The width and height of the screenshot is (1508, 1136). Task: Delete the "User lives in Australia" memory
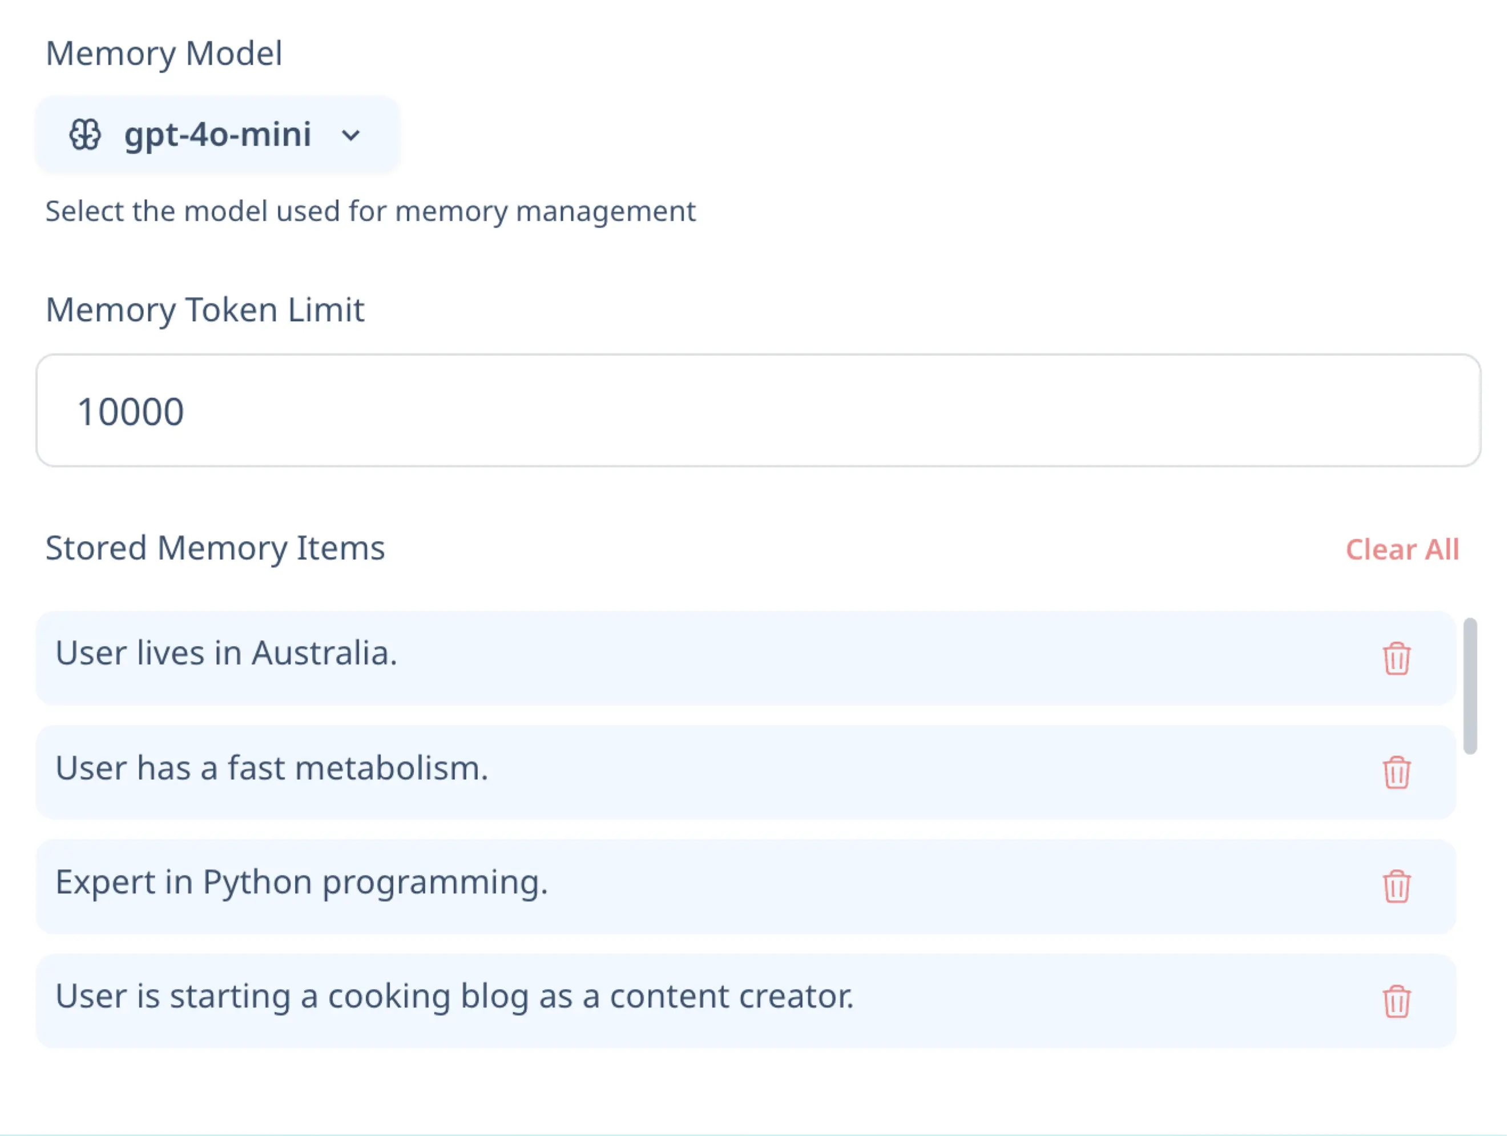point(1396,658)
